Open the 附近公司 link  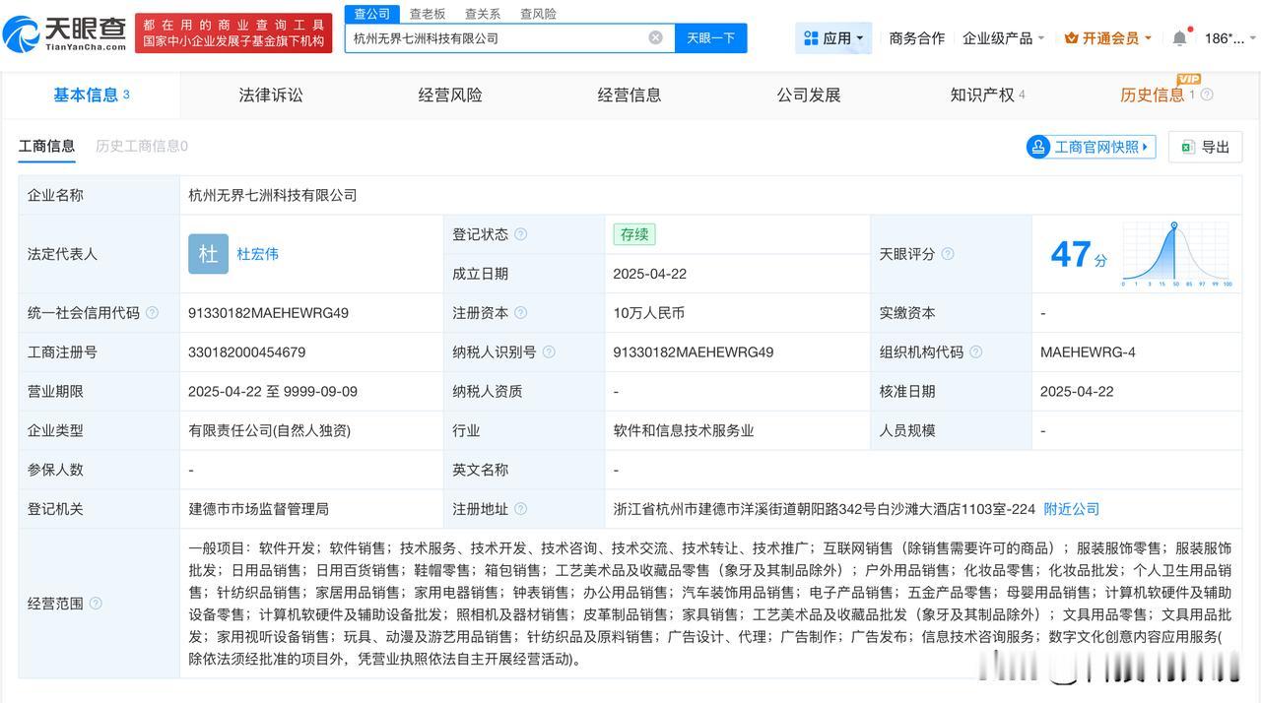click(1072, 509)
